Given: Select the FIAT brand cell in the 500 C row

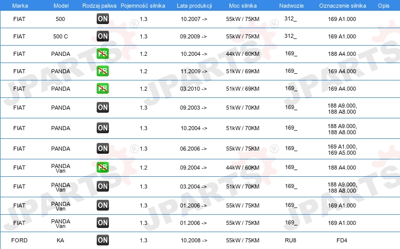Looking at the screenshot, I should click(x=19, y=36).
